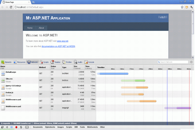Click the Log In link
The image size is (195, 130).
(x=163, y=17)
